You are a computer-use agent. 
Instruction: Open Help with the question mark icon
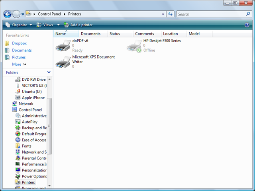click(x=247, y=25)
